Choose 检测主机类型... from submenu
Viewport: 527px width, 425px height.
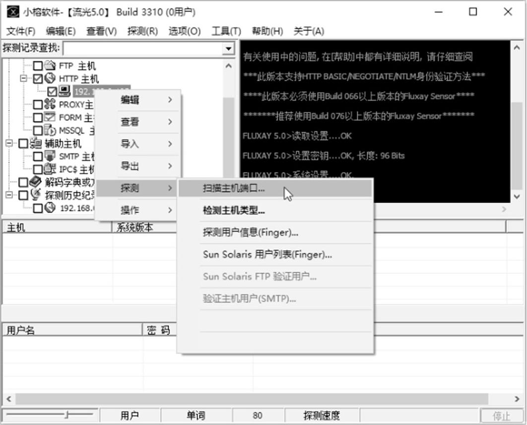coord(275,211)
